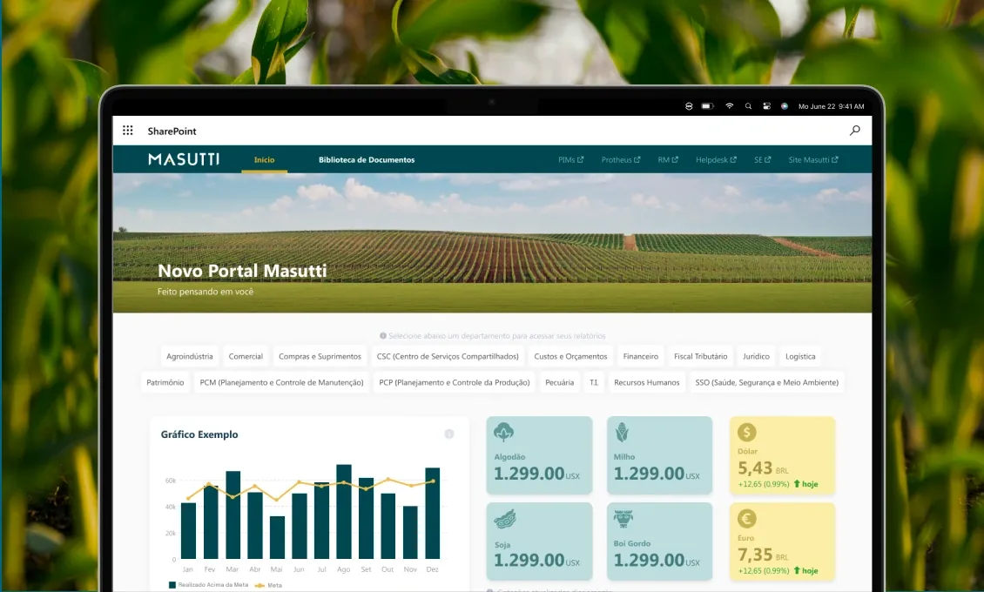Click the cattle icon on the Boi Gordo card

pyautogui.click(x=623, y=518)
